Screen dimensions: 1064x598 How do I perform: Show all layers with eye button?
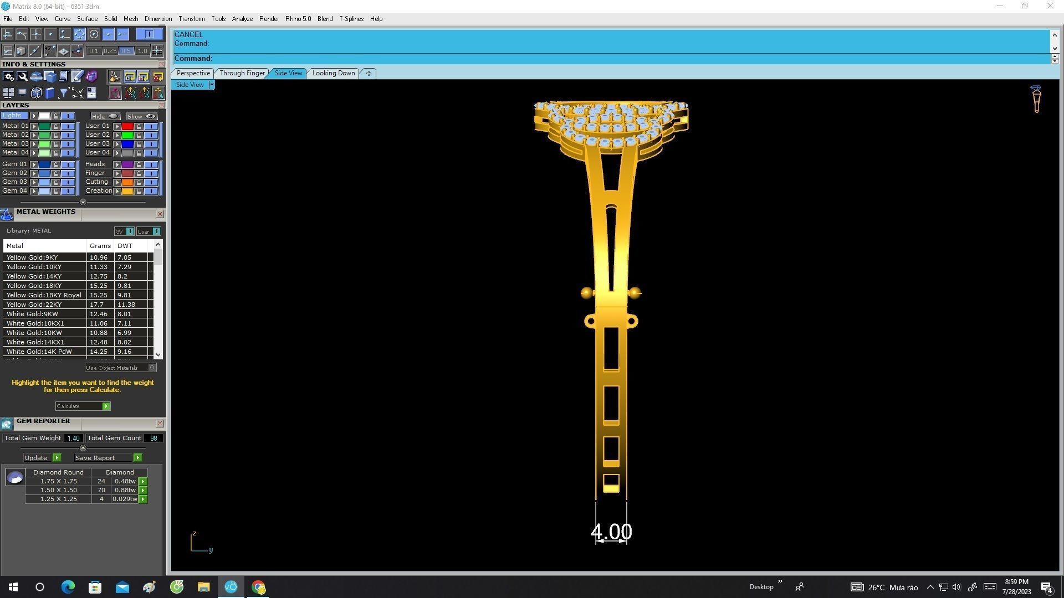(142, 116)
